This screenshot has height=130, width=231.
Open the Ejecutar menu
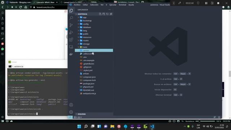(x=113, y=5)
